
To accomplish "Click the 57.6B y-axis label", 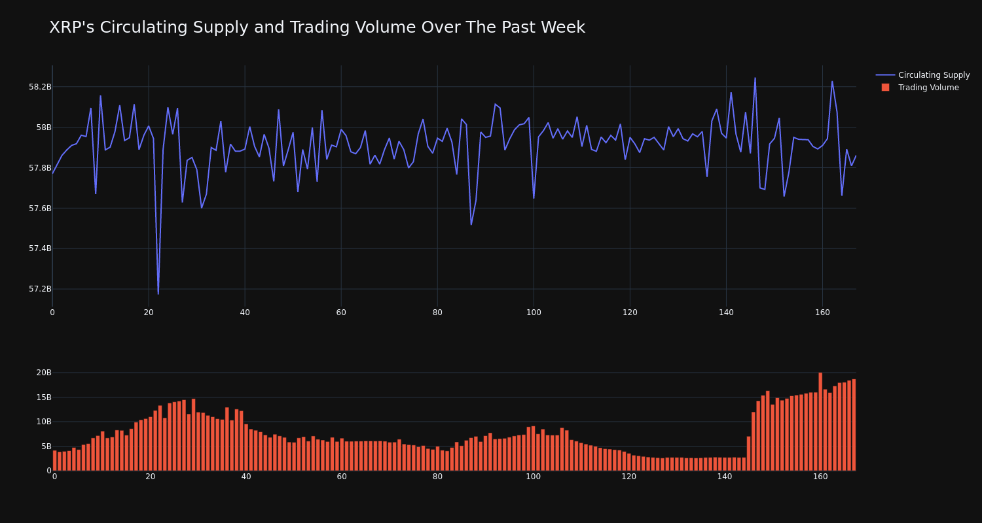I will (39, 209).
